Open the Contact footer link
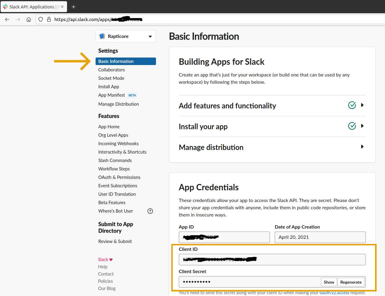 tap(106, 274)
